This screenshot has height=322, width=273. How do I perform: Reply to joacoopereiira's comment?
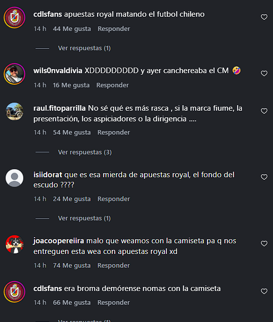[x=114, y=266]
